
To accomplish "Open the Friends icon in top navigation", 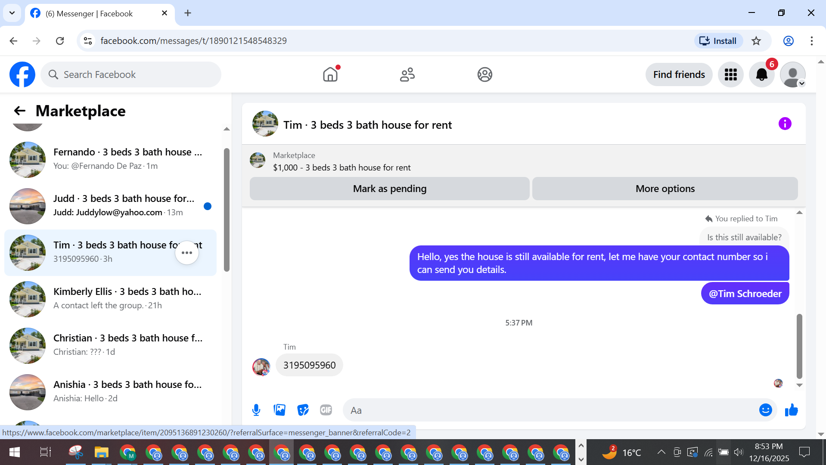I will (407, 74).
